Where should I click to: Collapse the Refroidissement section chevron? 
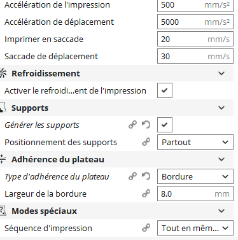pyautogui.click(x=221, y=73)
